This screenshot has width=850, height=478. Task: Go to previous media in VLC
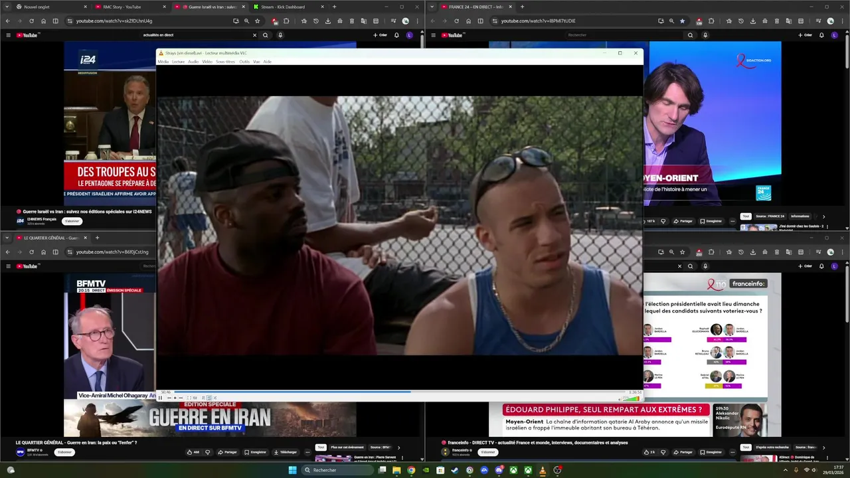[x=169, y=398]
